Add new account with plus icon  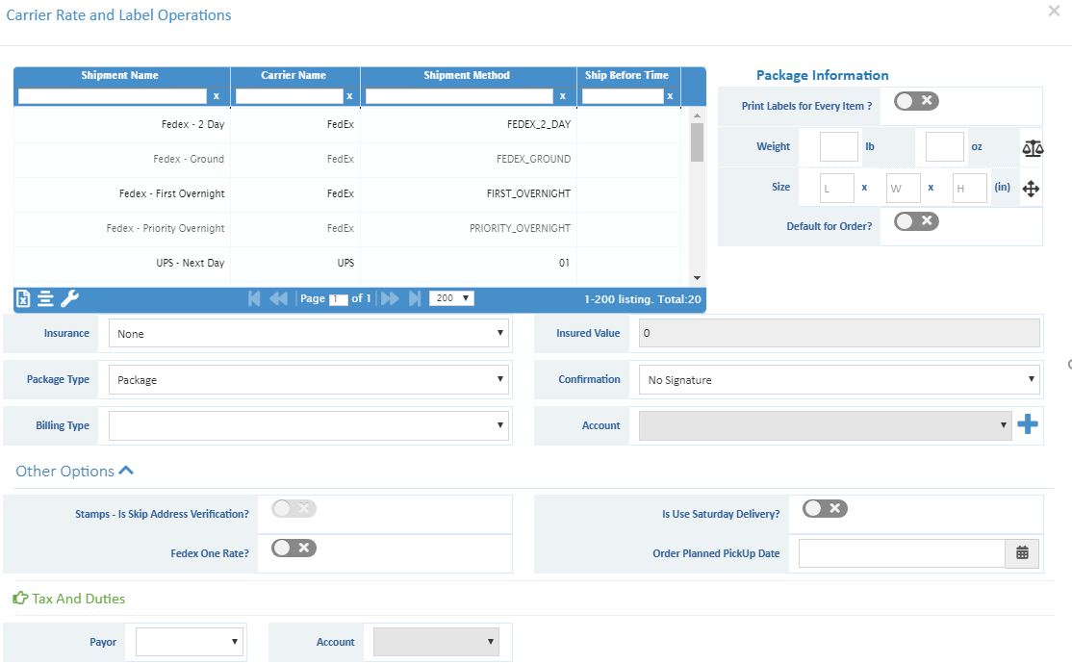(x=1028, y=424)
